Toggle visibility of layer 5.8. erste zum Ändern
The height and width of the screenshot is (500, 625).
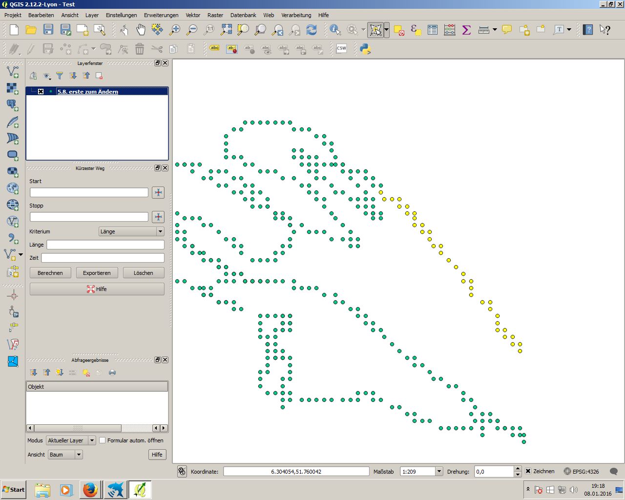(x=41, y=91)
